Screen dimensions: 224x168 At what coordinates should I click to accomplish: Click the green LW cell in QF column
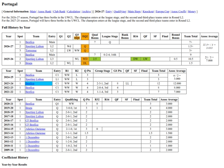click(146, 59)
